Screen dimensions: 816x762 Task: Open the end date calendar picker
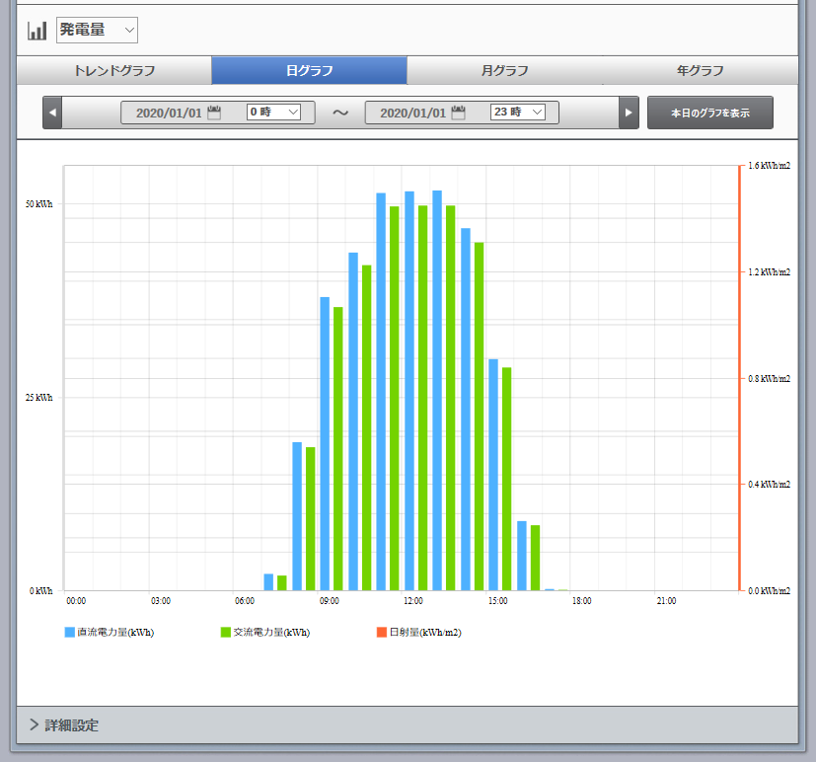click(x=458, y=113)
